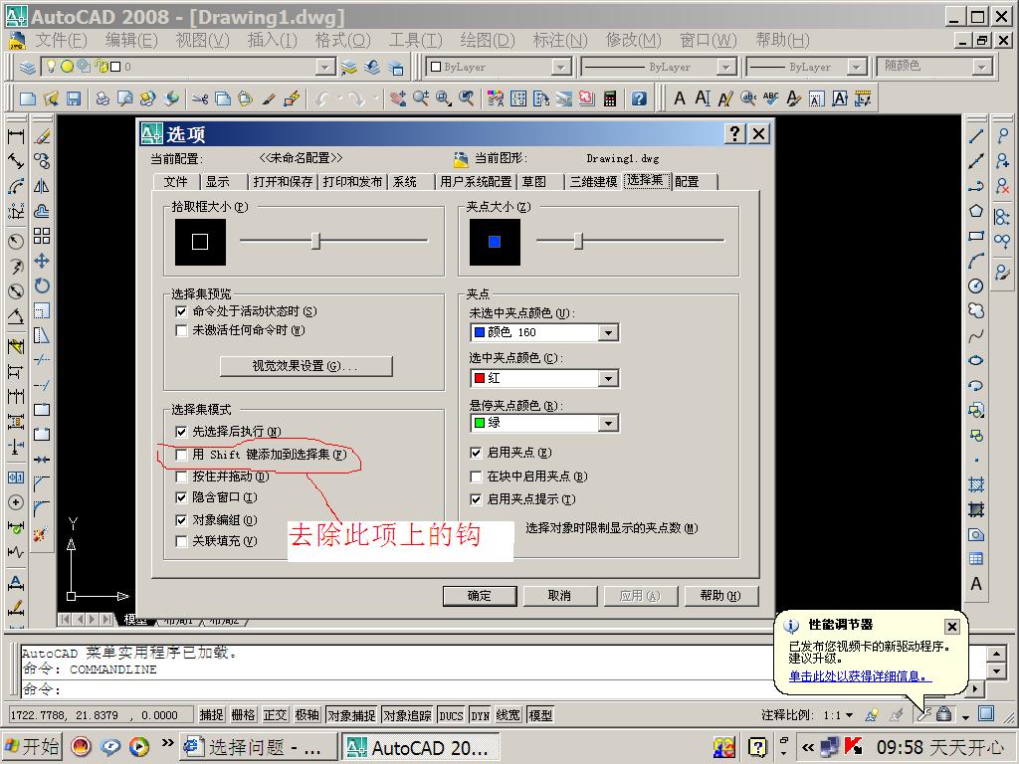The width and height of the screenshot is (1019, 764).
Task: Select the Revision Cloud tool
Action: click(976, 310)
